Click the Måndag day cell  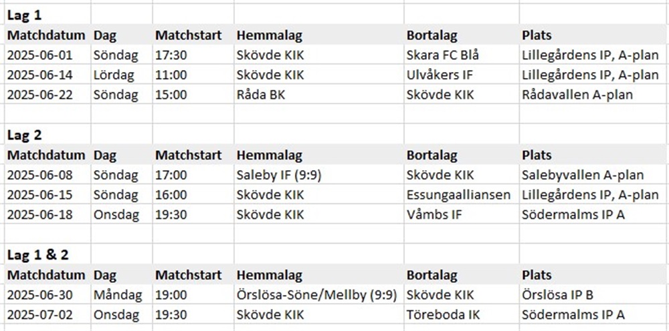(122, 295)
